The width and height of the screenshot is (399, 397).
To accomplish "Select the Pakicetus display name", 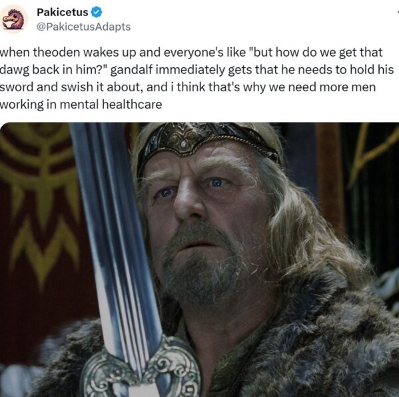I will click(x=63, y=12).
